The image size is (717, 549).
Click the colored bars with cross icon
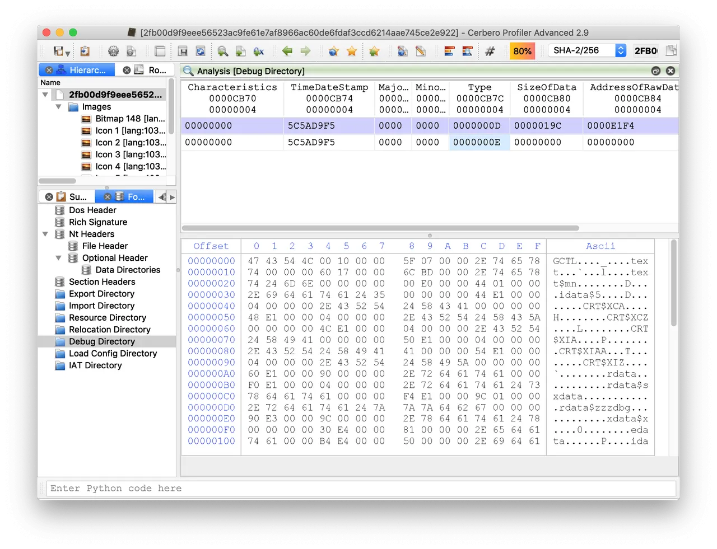point(467,51)
